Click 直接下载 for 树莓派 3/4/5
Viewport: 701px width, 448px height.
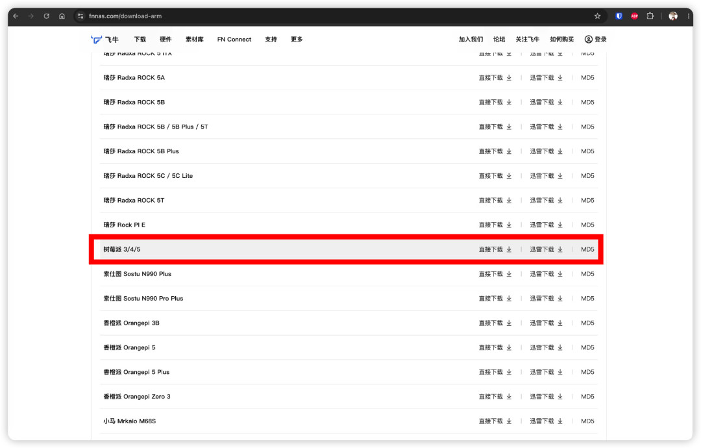pos(495,249)
